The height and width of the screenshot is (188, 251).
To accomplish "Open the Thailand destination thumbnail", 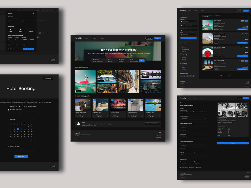I will [x=129, y=81].
